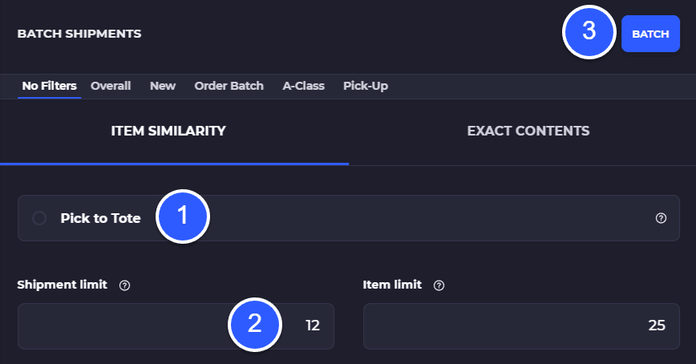
Task: Click the numbered step 2 marker
Action: tap(255, 325)
